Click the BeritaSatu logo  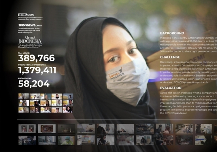tap(26, 15)
